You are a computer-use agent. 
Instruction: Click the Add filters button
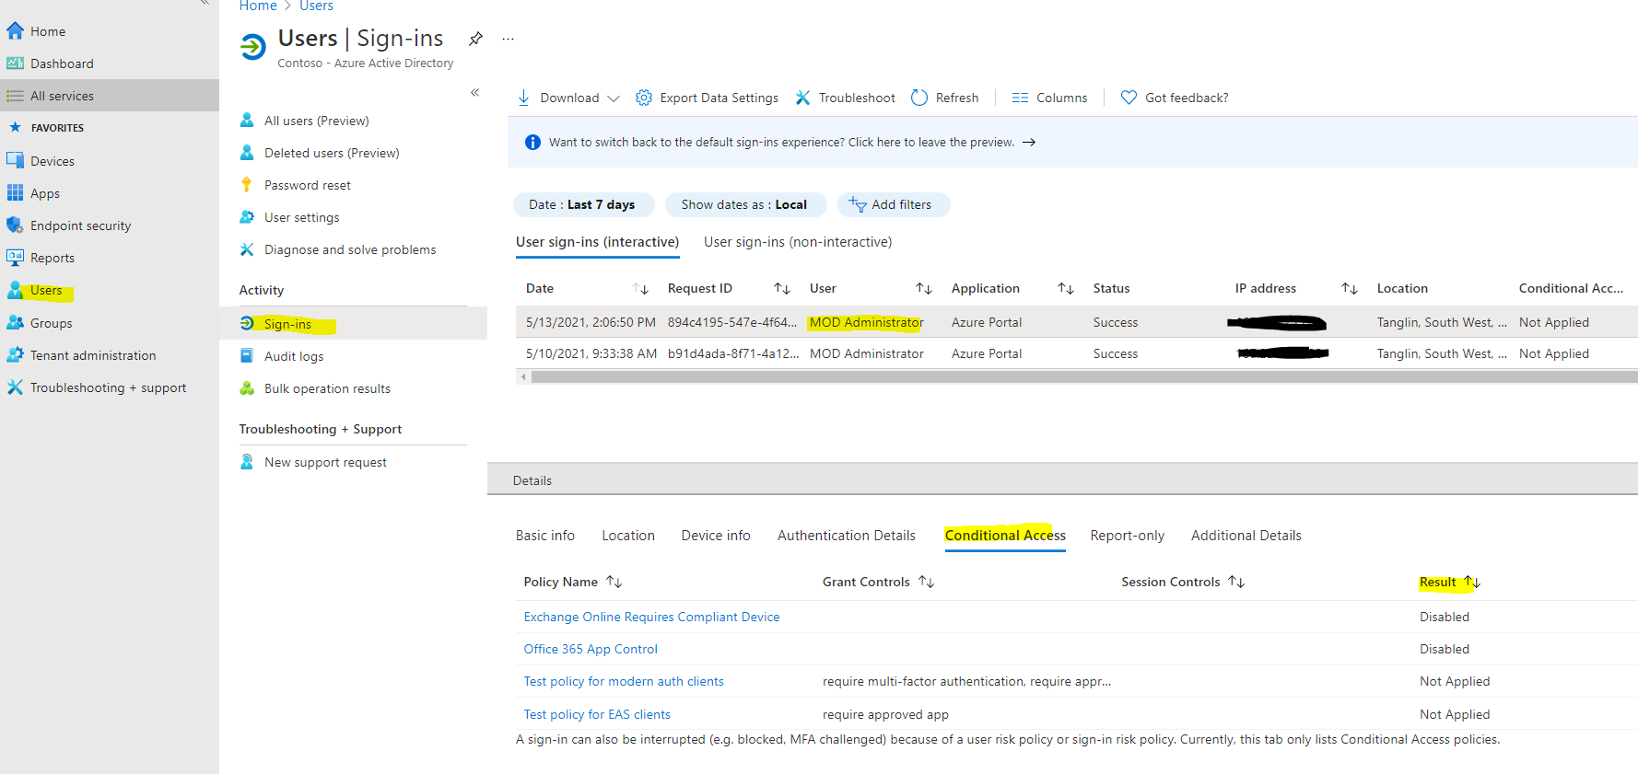click(x=894, y=204)
